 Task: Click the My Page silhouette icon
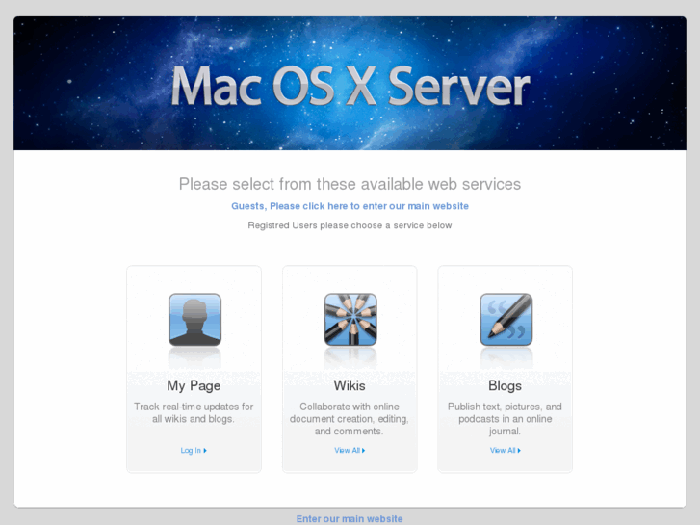coord(194,320)
